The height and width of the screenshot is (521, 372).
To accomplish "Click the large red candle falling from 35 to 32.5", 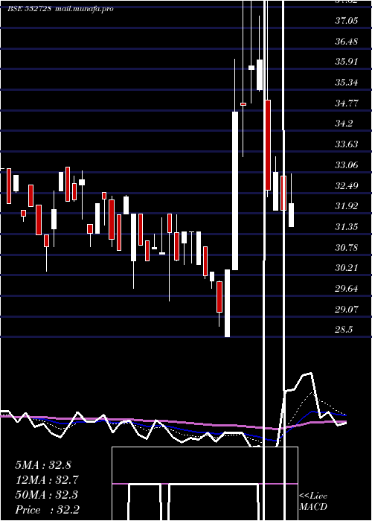I will coord(268,145).
